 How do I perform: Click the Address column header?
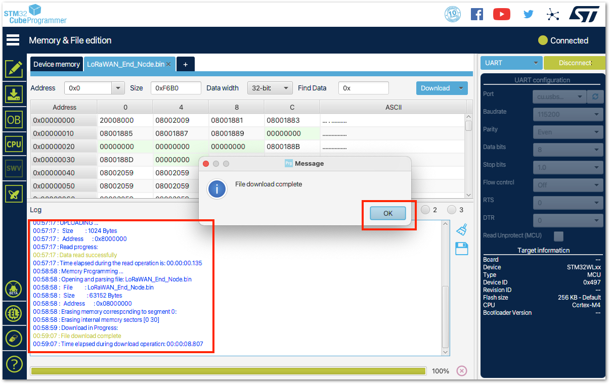point(64,107)
